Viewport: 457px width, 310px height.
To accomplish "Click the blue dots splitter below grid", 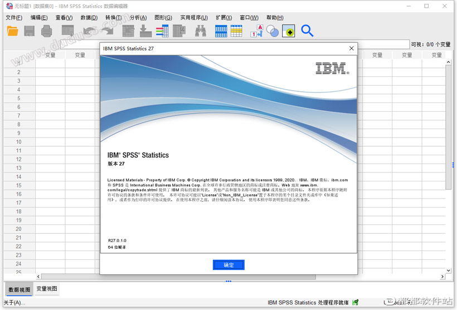I will [229, 281].
